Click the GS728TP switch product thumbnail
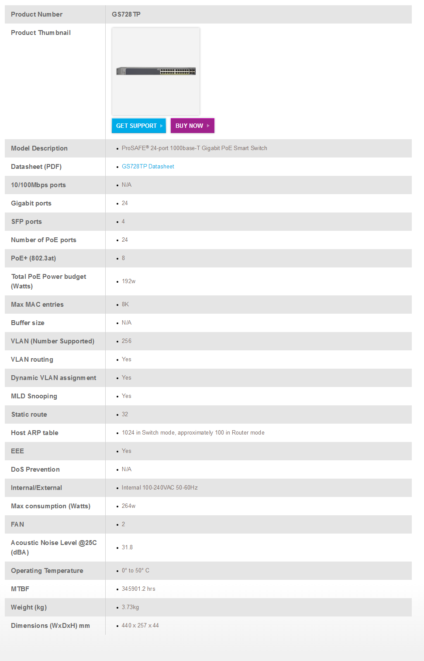The width and height of the screenshot is (424, 661). (x=156, y=71)
